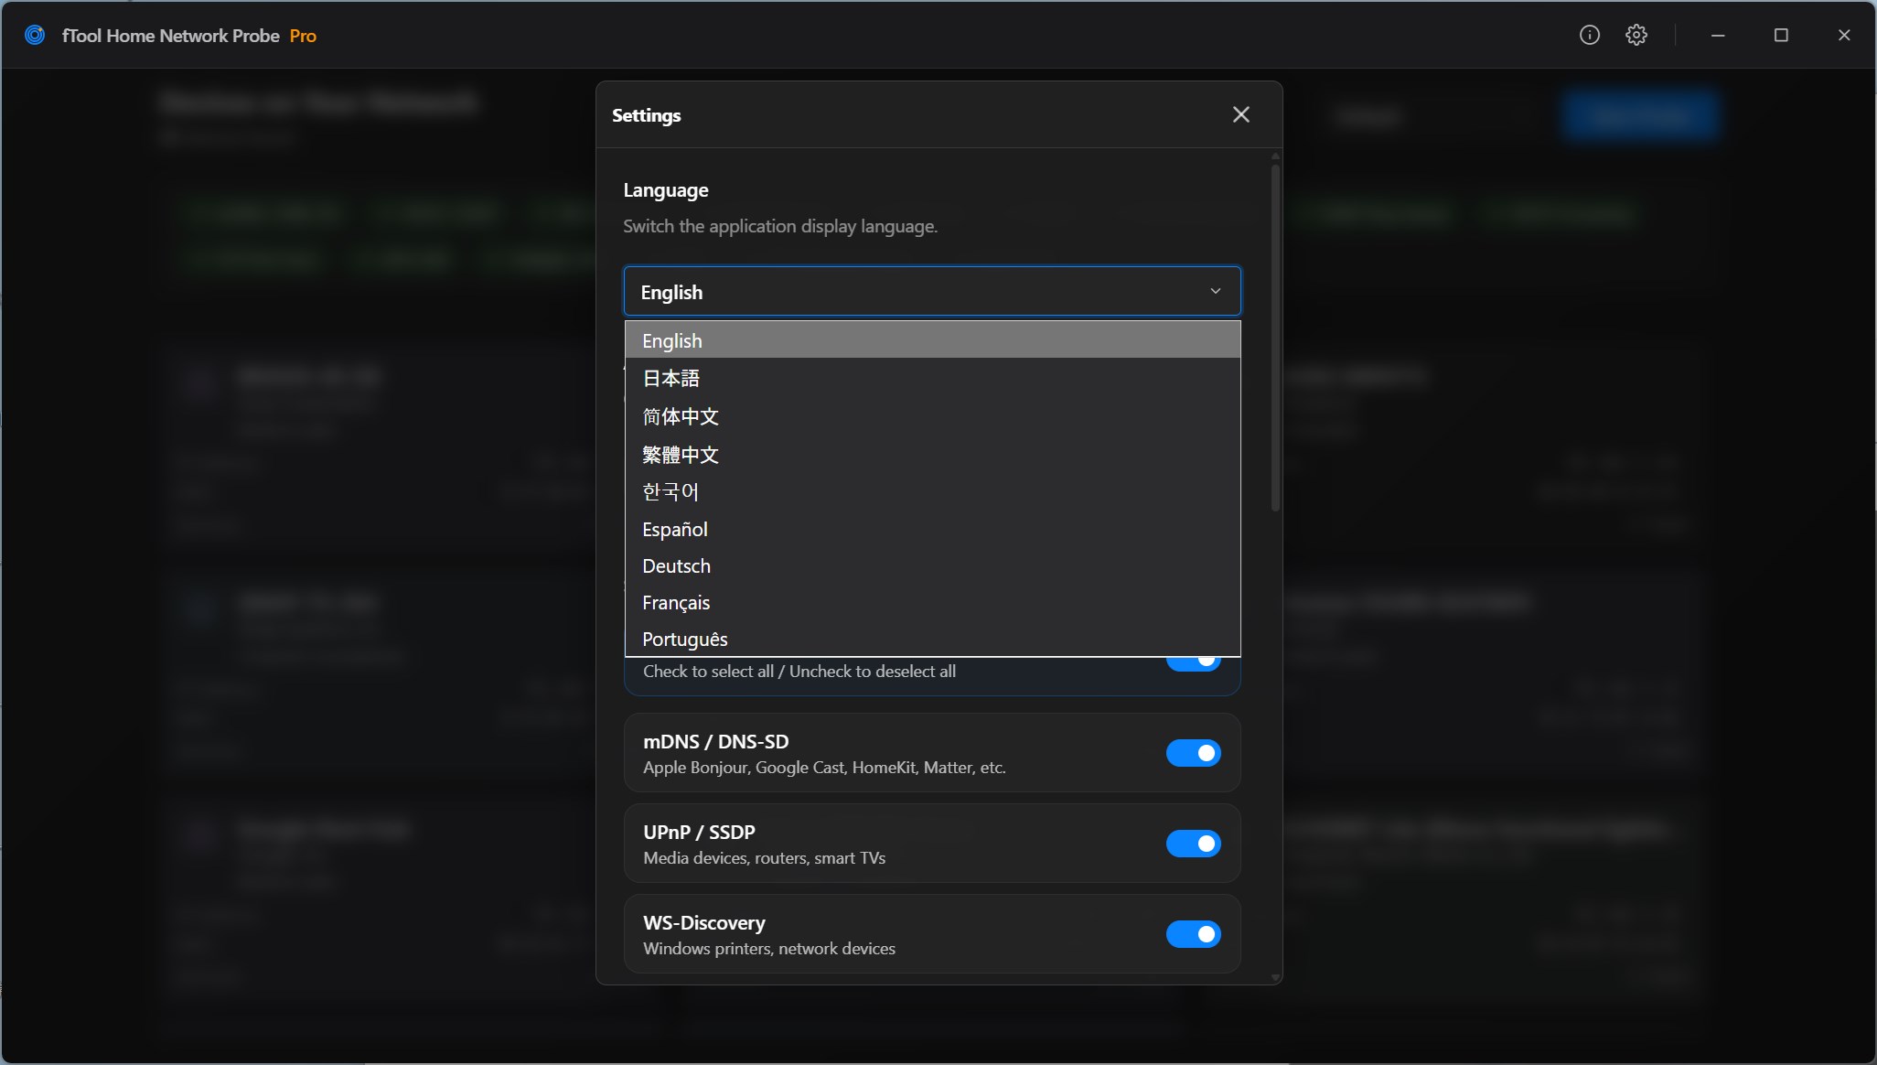Select 日本語 from the language list
Image resolution: width=1877 pixels, height=1065 pixels.
pos(932,378)
